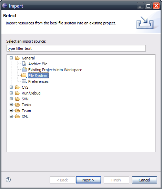Click the Cancel button
The width and height of the screenshot is (162, 189).
[x=144, y=180]
